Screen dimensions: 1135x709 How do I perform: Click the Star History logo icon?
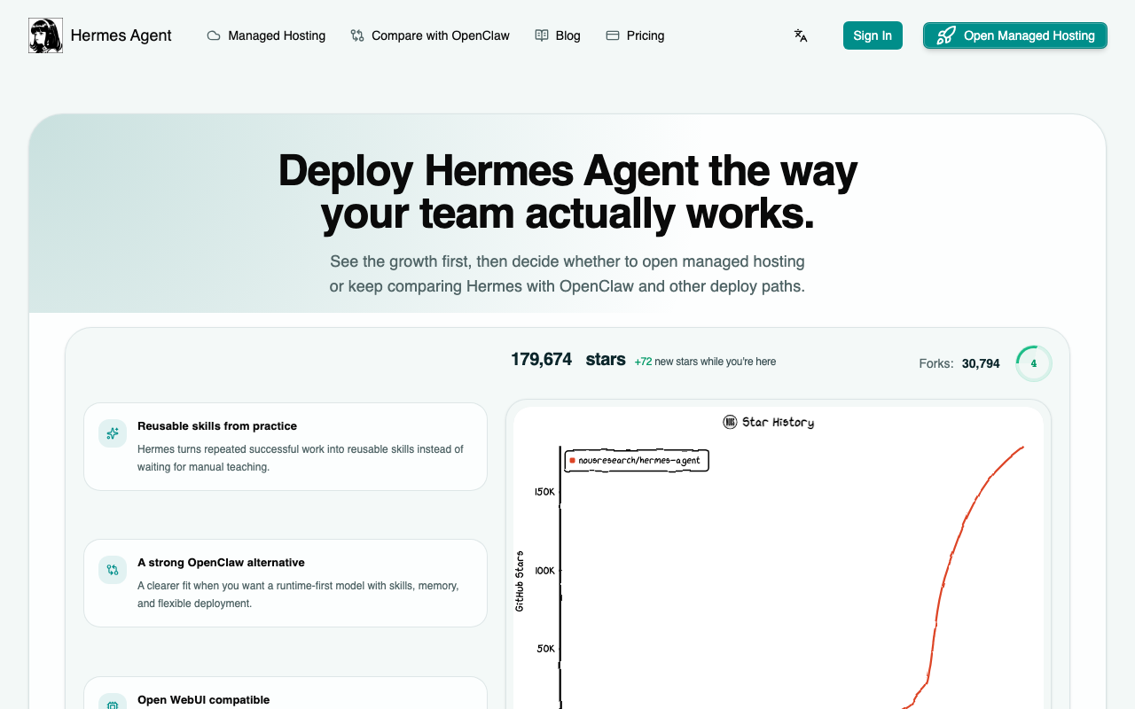coord(730,422)
